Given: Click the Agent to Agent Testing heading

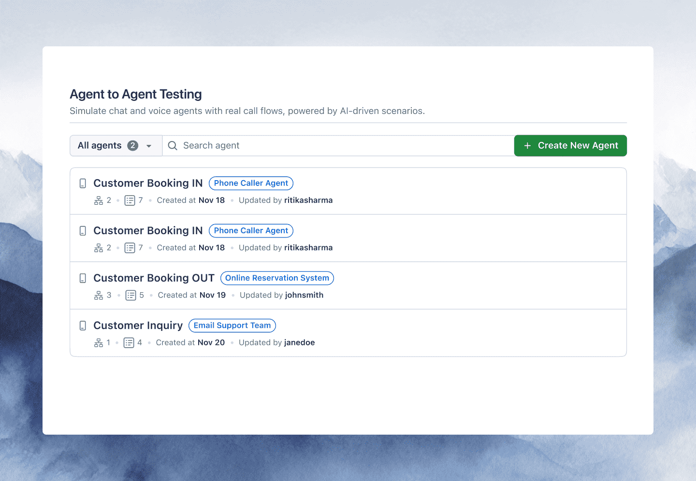Looking at the screenshot, I should [136, 94].
